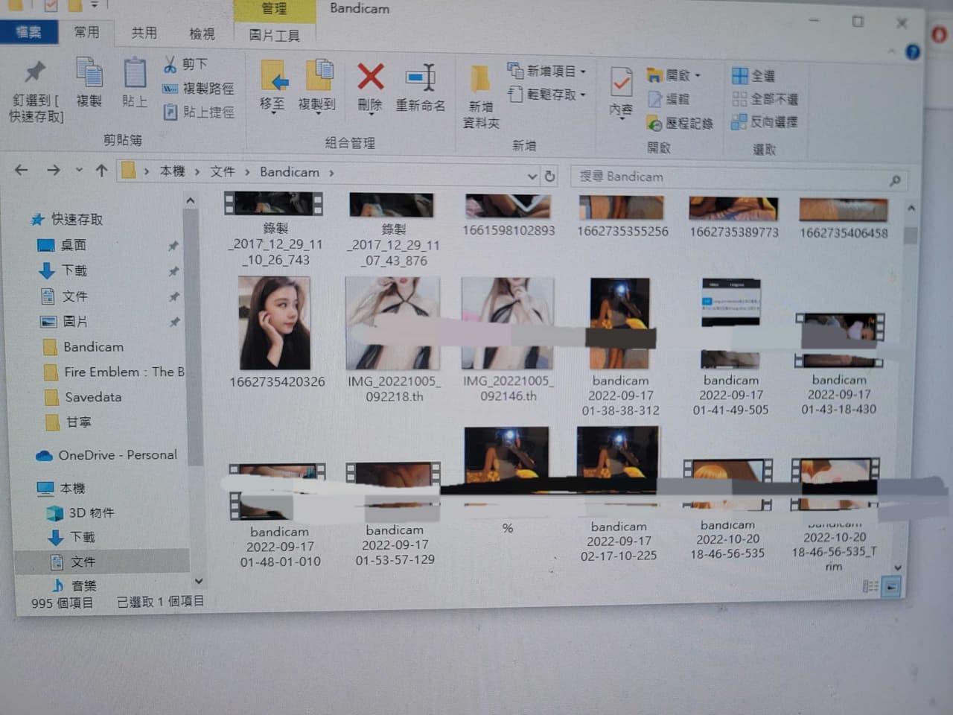Click Copy Path (複製路徑) button
The height and width of the screenshot is (715, 953).
point(198,89)
